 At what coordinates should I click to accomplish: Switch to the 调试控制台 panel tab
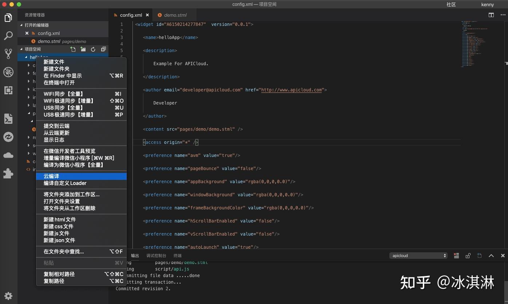(x=156, y=256)
